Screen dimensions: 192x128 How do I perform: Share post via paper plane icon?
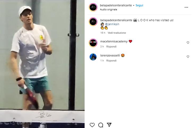[x=109, y=125]
